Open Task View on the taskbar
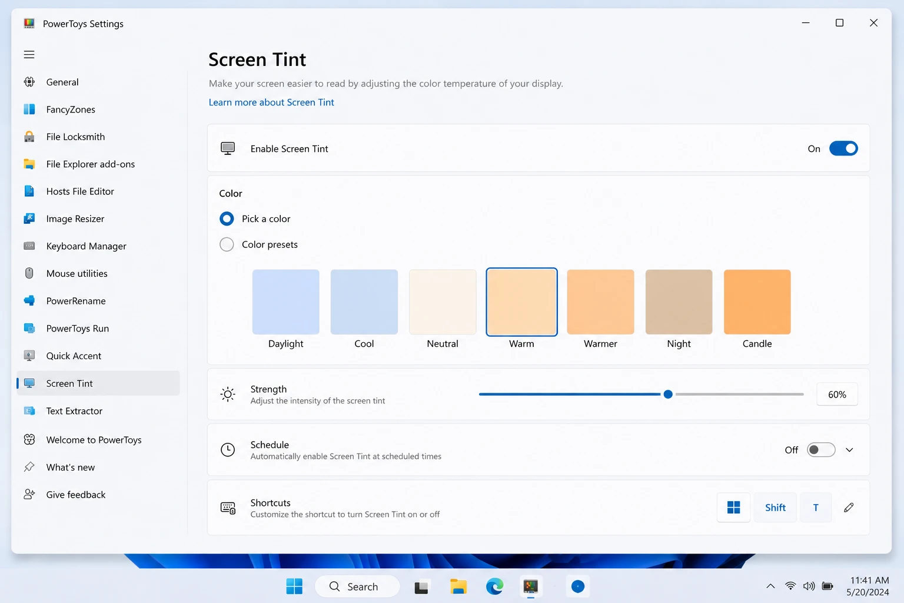Screen dimensions: 904x603 [421, 587]
